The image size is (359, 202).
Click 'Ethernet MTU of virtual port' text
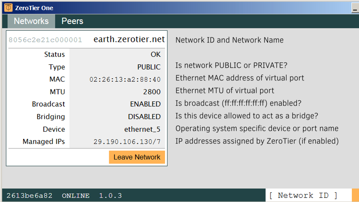click(225, 91)
